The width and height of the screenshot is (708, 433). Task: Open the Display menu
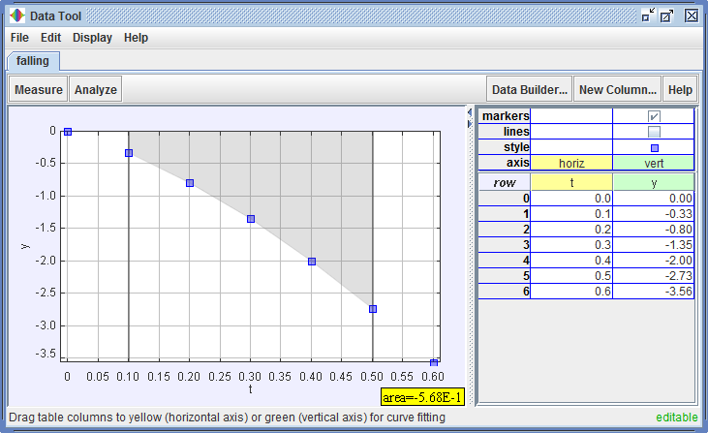[92, 38]
